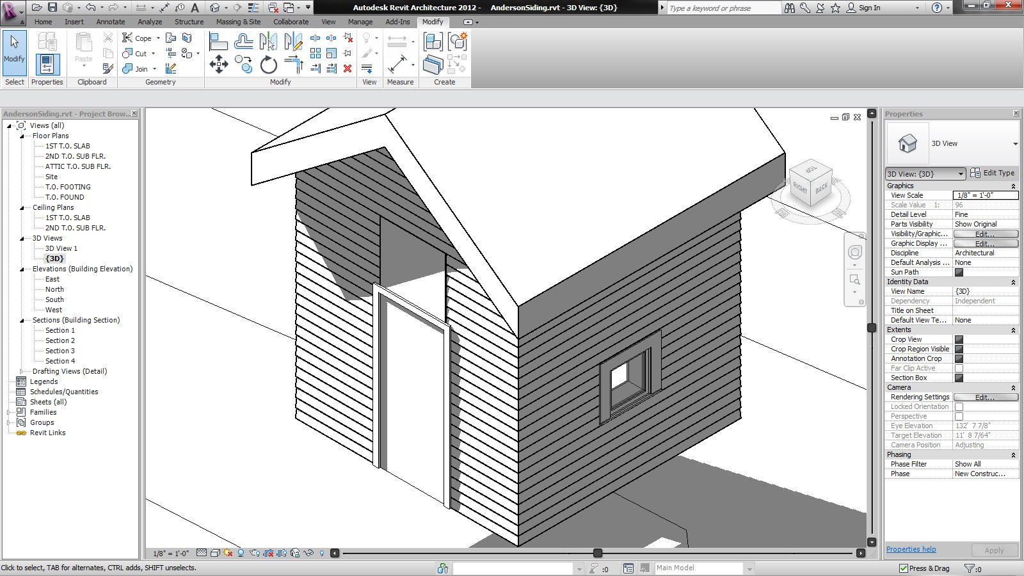The width and height of the screenshot is (1024, 576).
Task: Collapse the Floor Plans tree node
Action: pos(21,136)
